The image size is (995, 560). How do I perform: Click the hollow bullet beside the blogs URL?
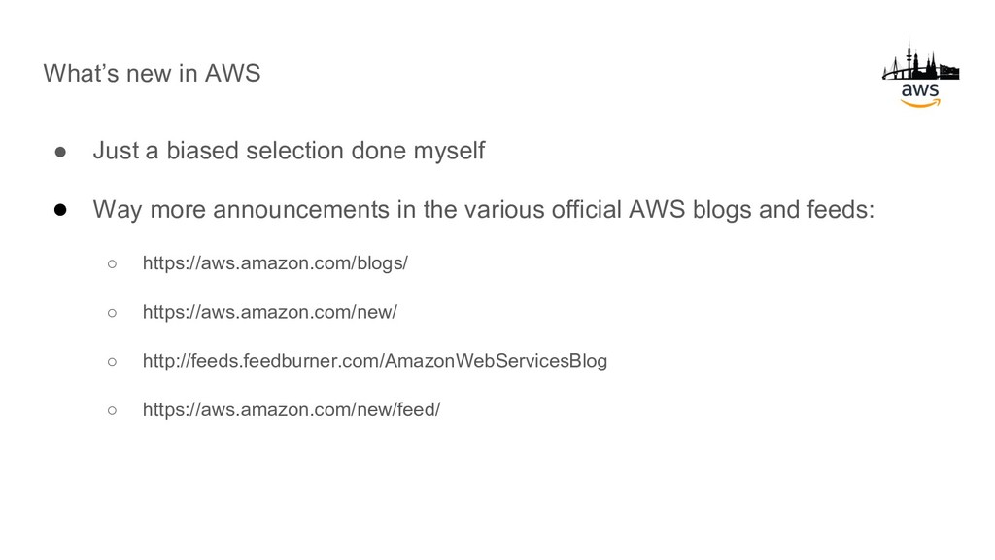click(x=113, y=263)
